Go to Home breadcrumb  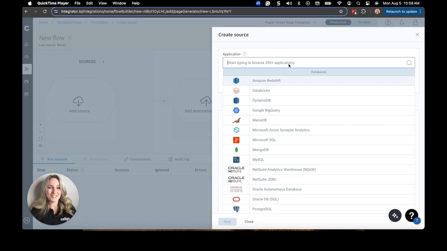(x=43, y=22)
